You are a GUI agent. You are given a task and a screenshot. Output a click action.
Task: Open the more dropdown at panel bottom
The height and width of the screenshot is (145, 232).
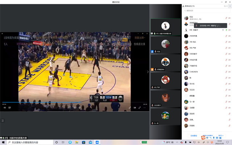pyautogui.click(x=221, y=136)
